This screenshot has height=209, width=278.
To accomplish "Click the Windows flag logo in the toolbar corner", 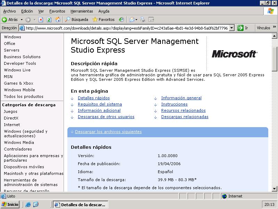I will point(271,11).
